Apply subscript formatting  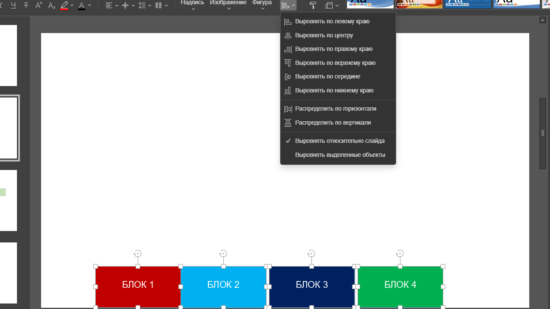[x=51, y=5]
